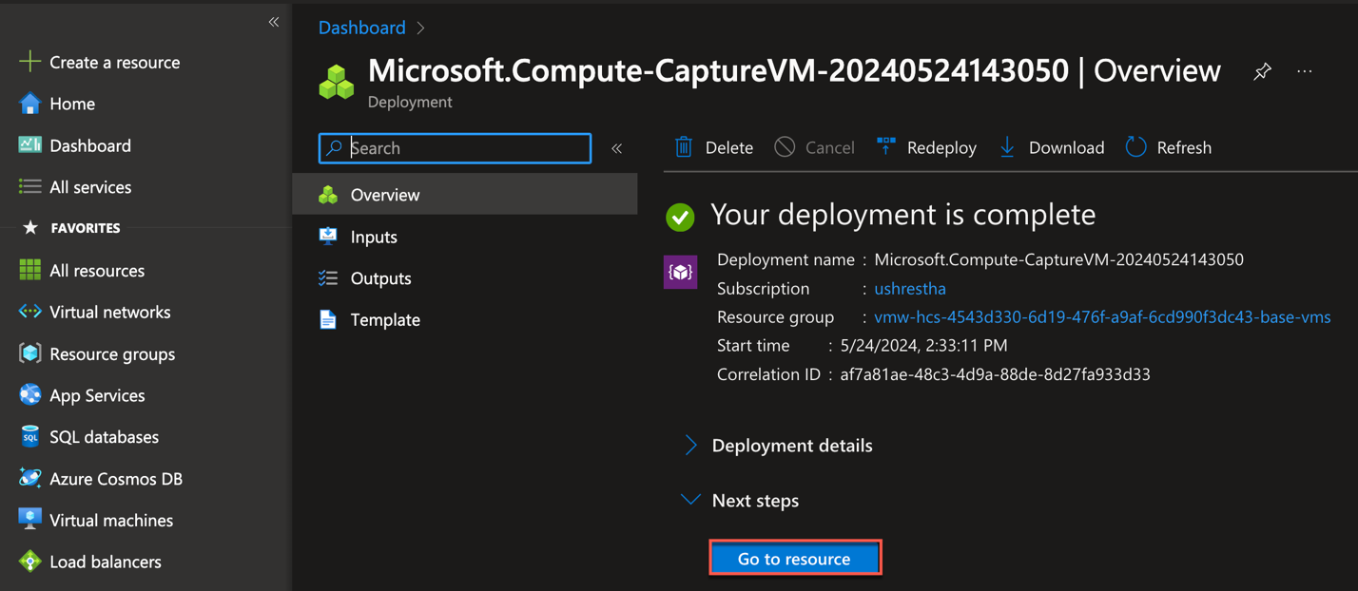The width and height of the screenshot is (1358, 591).
Task: Follow the Dashboard breadcrumb link
Action: click(361, 28)
